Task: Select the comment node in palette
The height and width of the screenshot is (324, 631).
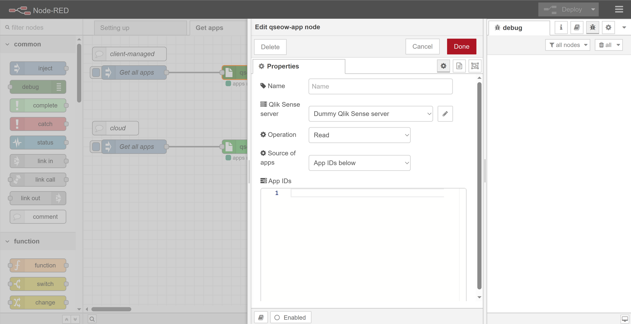Action: tap(38, 217)
